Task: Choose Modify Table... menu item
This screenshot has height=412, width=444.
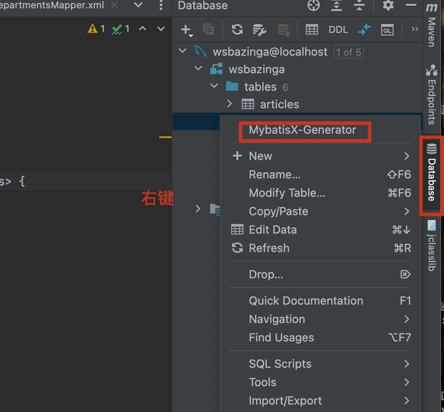Action: coord(320,193)
